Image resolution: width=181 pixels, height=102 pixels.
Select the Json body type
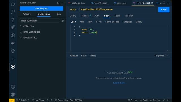click(73, 22)
